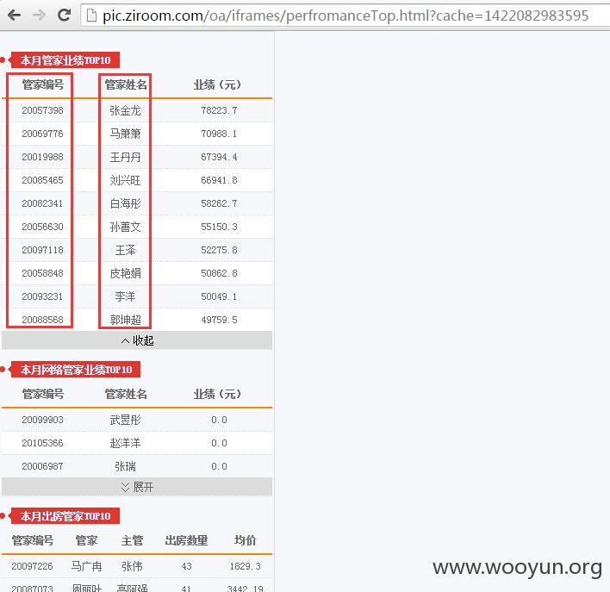
Task: Click the performance value 50049.1
Action: pyautogui.click(x=219, y=296)
